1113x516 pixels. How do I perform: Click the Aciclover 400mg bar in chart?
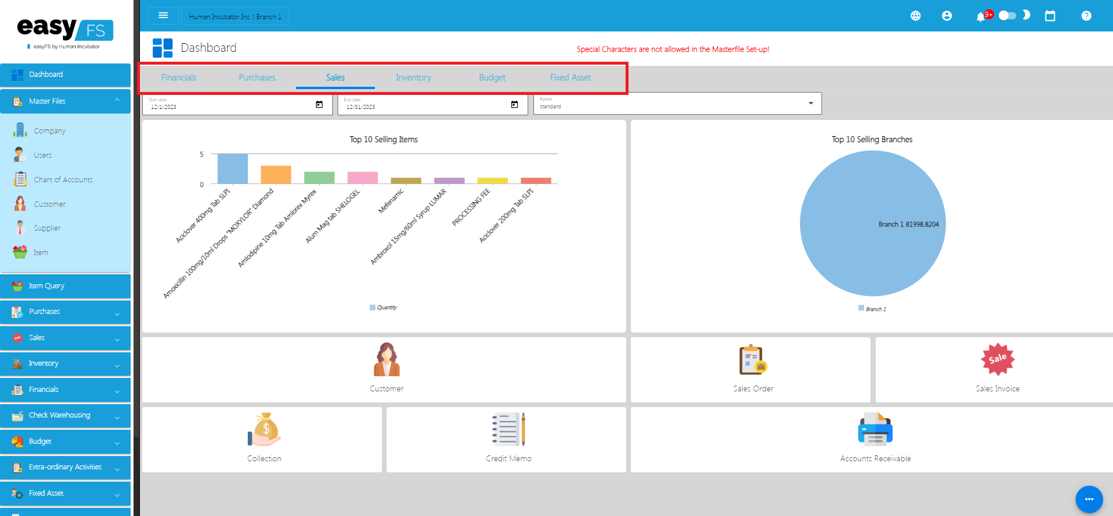point(233,169)
